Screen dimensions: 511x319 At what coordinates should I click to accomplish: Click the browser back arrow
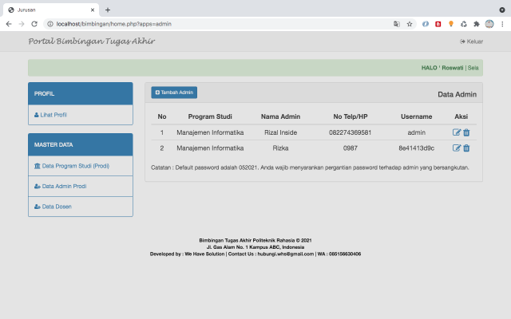9,24
